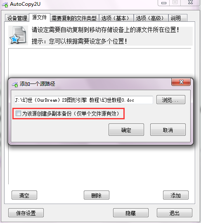Image resolution: width=201 pixels, height=223 pixels.
Task: Click the 删除 button
Action: pyautogui.click(x=97, y=195)
